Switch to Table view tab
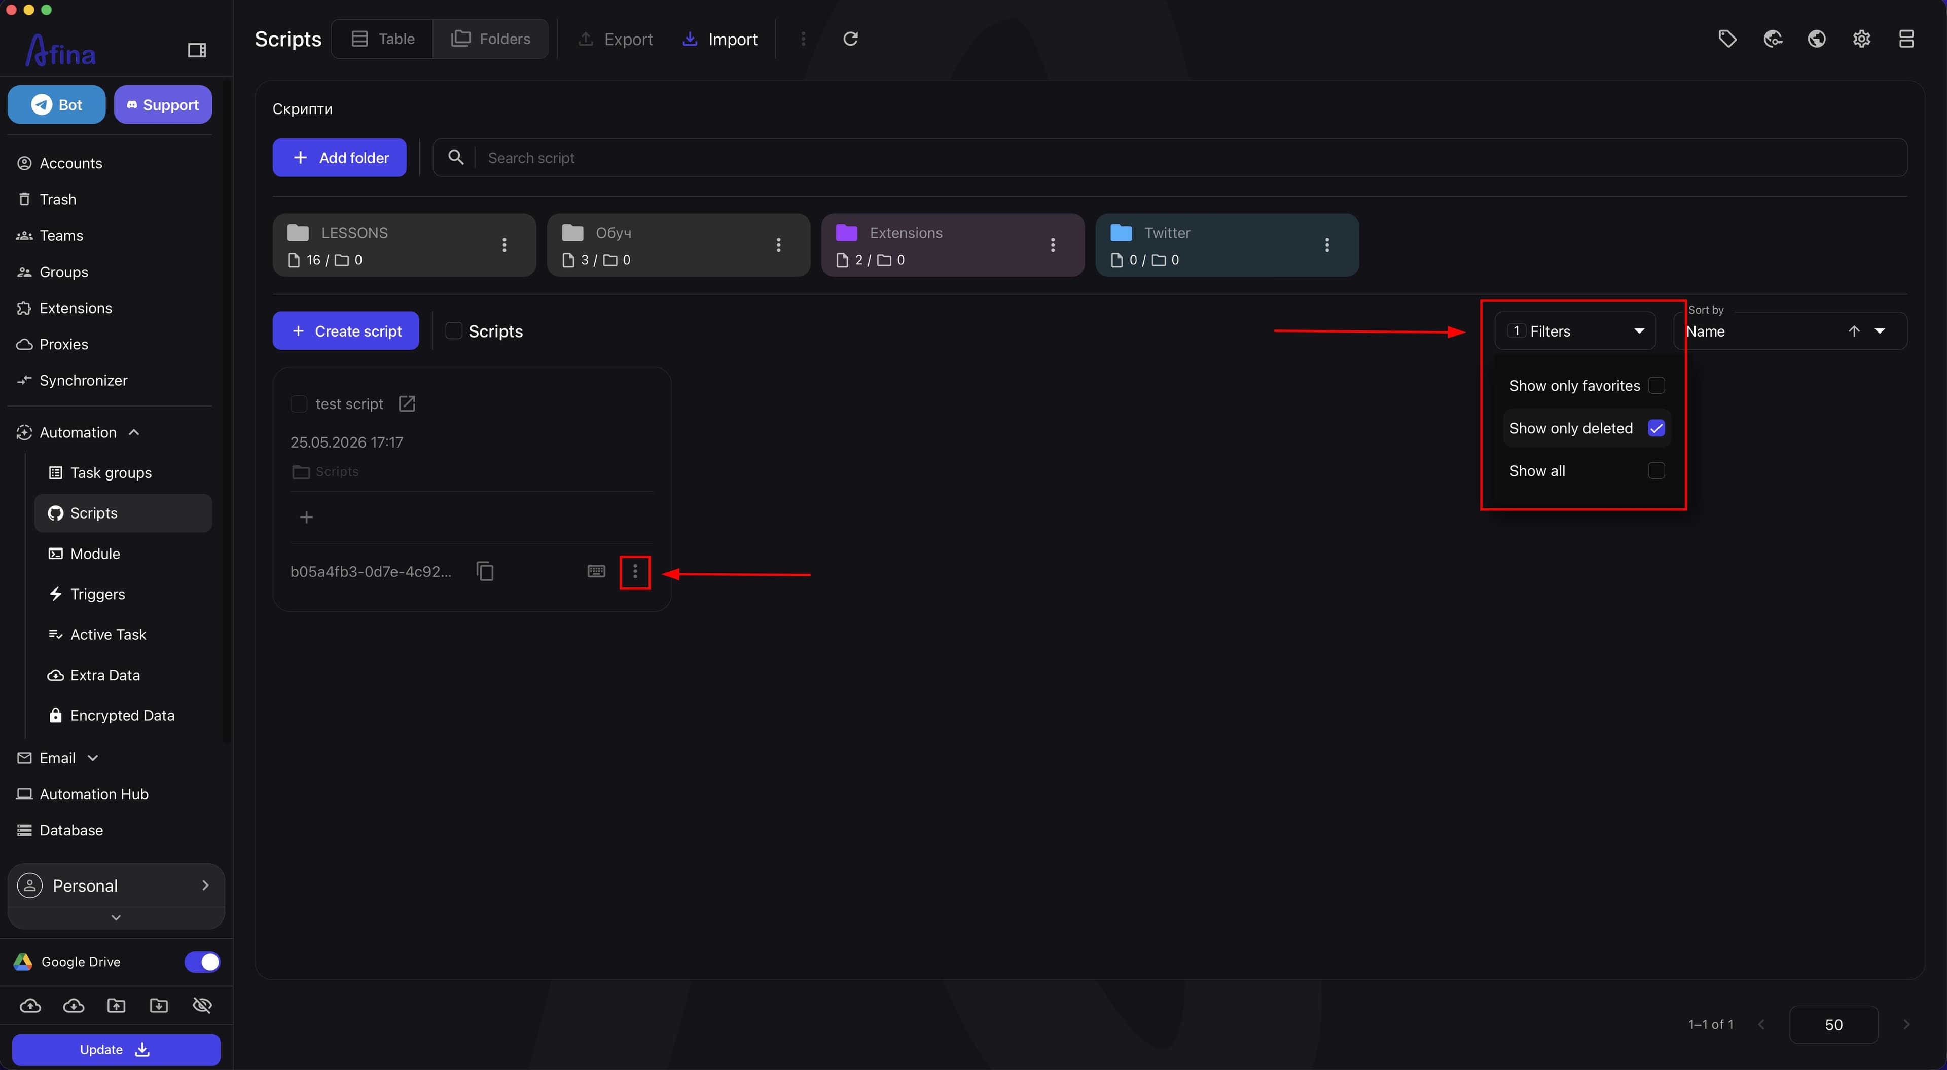The height and width of the screenshot is (1070, 1947). 383,39
